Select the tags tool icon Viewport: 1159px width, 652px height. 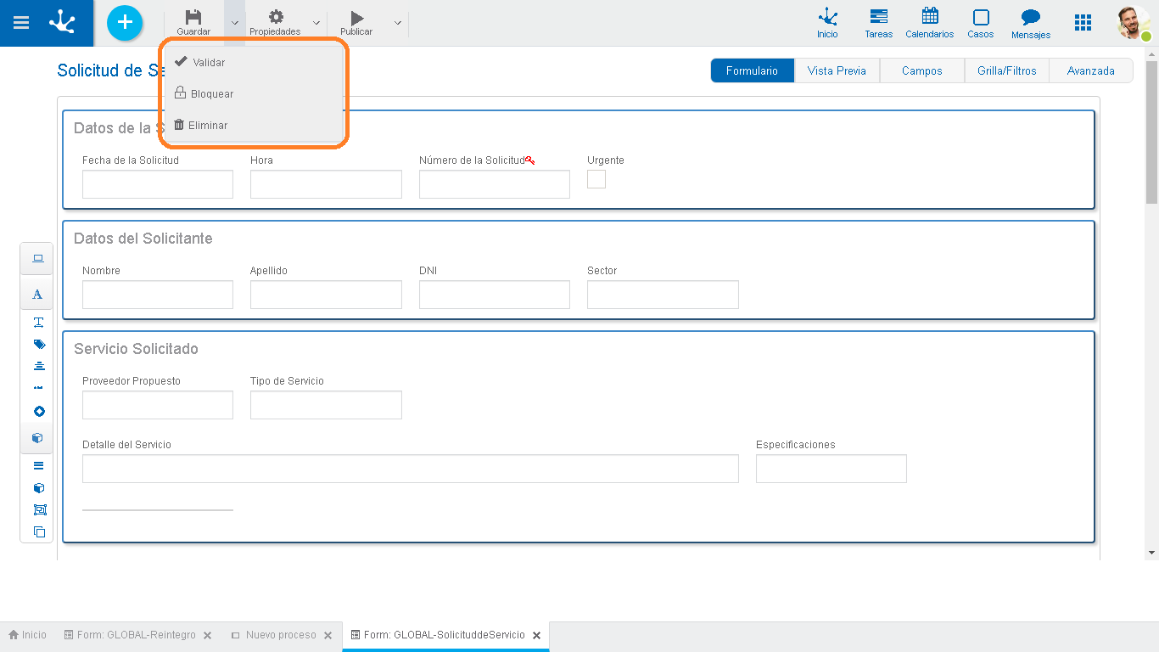tap(38, 344)
